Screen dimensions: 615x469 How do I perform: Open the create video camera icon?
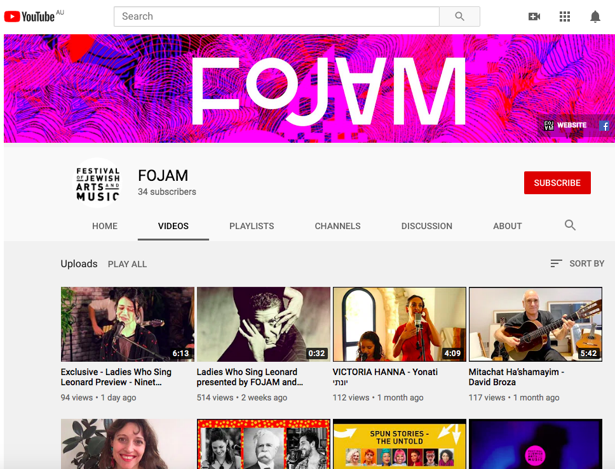[x=534, y=17]
